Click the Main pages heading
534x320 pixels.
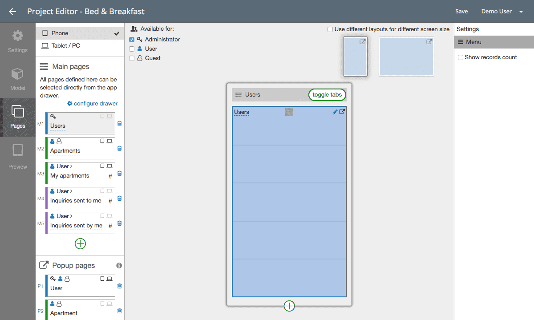click(x=71, y=67)
